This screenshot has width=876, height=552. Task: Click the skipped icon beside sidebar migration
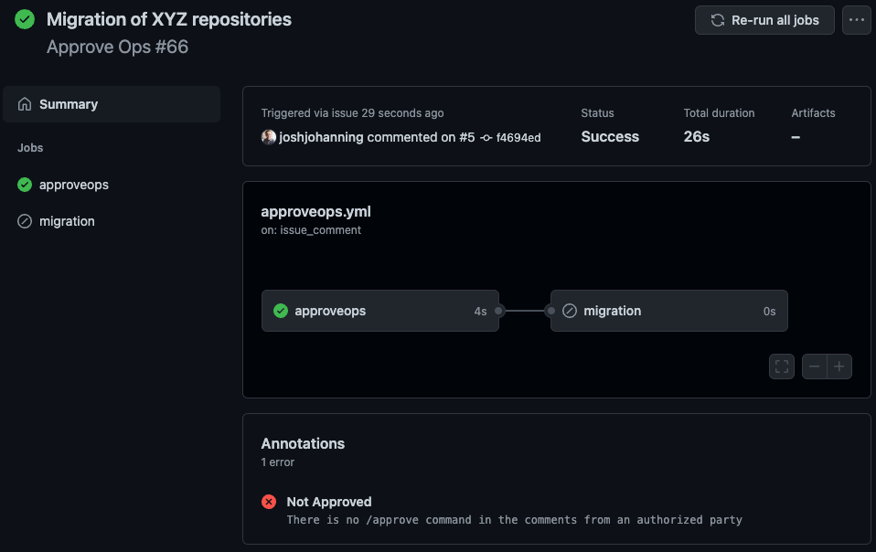[25, 221]
